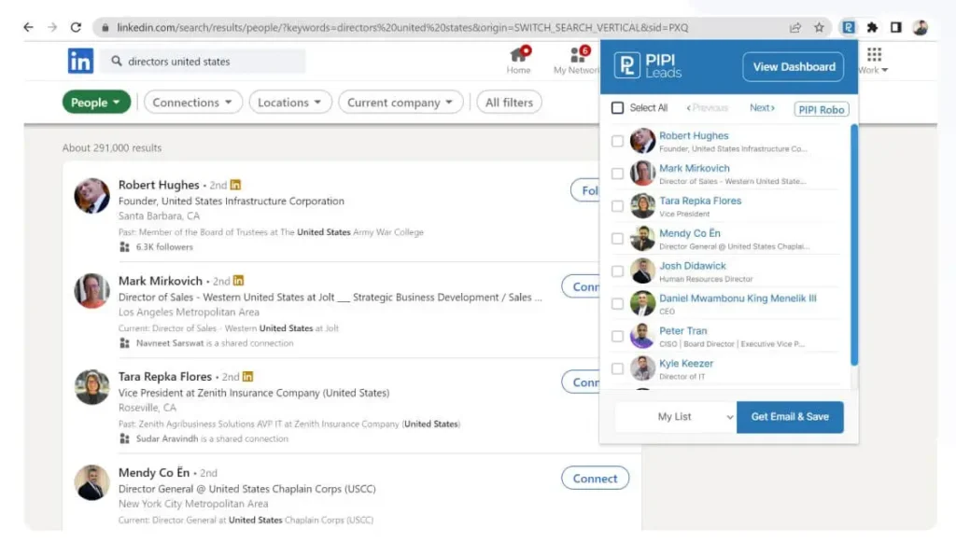Click the search magnifier icon
Screen dimensions: 956x556
click(x=117, y=61)
